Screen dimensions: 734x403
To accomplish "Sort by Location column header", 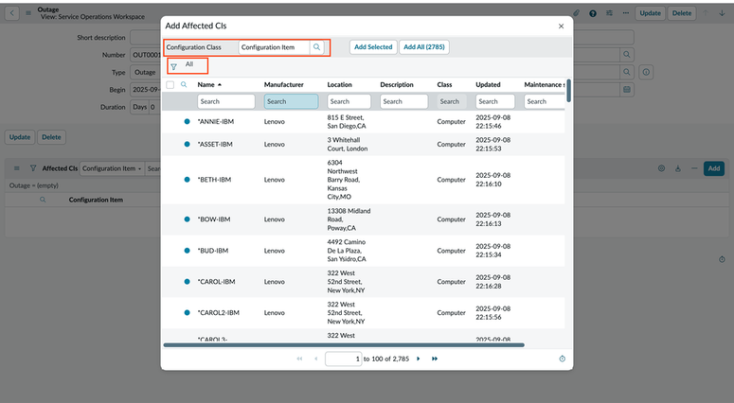I will tap(339, 84).
